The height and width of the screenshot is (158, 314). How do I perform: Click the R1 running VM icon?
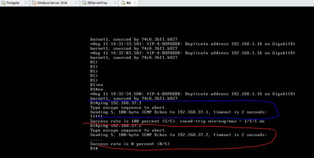pos(123,3)
